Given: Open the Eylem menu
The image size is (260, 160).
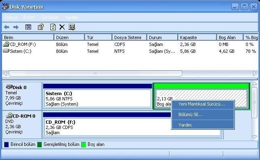Looking at the screenshot, I should tap(29, 17).
